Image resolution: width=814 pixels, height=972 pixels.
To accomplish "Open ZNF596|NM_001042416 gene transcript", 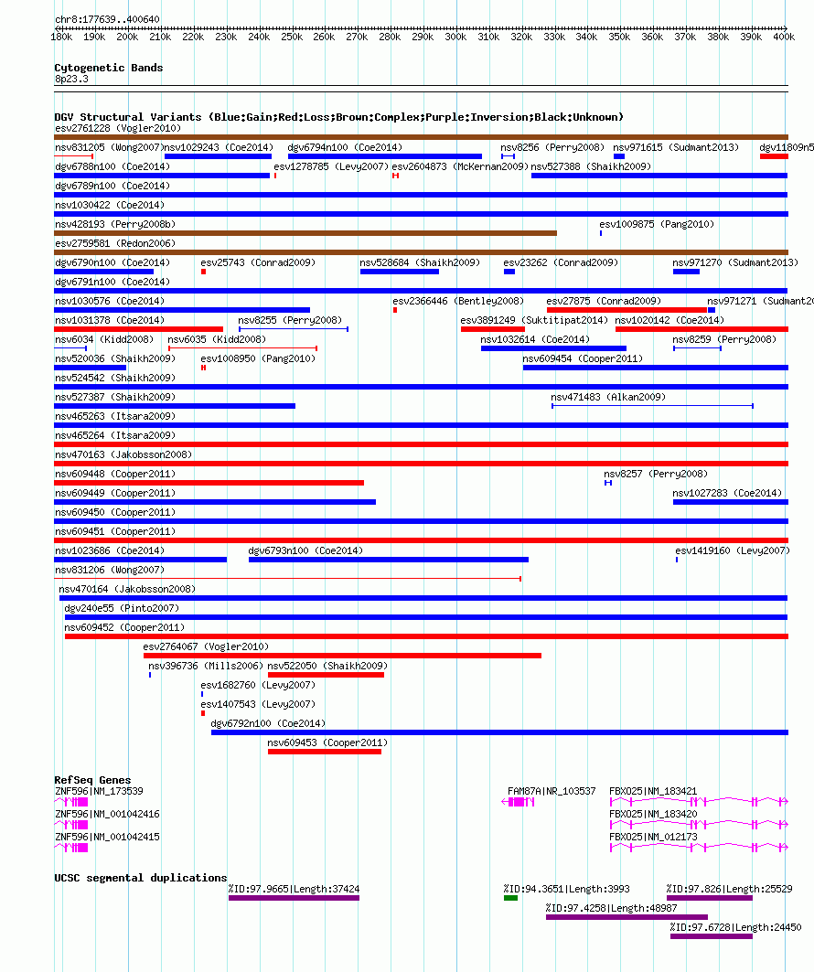I will (71, 825).
